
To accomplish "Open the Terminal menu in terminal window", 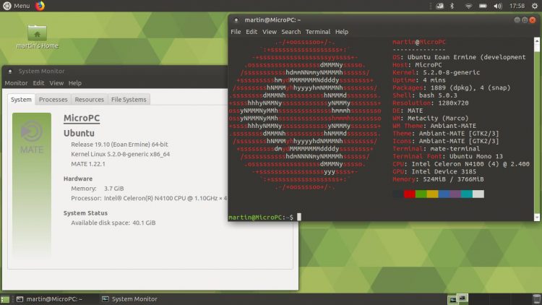I will click(318, 32).
